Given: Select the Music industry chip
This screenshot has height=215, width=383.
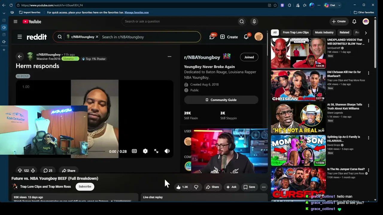Looking at the screenshot, I should click(x=324, y=33).
